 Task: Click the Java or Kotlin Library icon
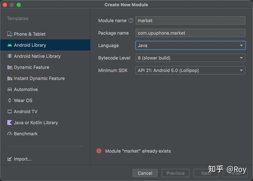point(10,122)
